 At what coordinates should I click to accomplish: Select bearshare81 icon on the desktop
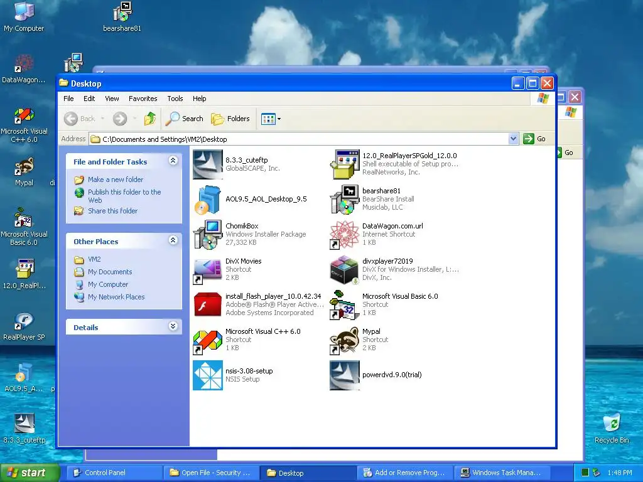coord(122,17)
